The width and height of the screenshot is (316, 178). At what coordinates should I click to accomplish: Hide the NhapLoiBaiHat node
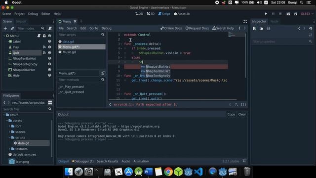49,70
